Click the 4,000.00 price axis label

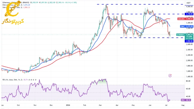coord(189,7)
